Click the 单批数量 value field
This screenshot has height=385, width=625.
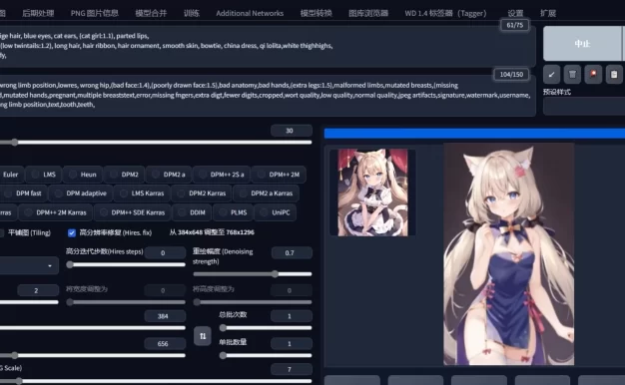(292, 343)
